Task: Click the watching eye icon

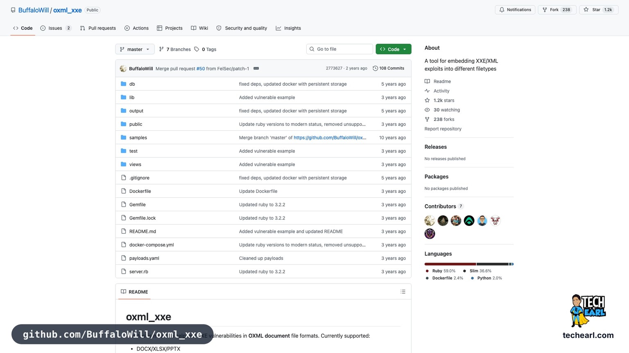Action: [x=427, y=110]
